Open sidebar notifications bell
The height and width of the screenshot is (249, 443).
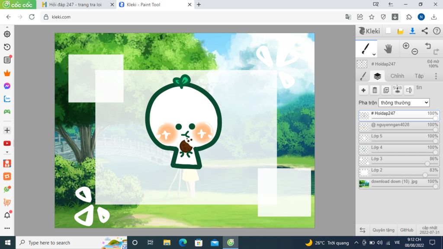point(7,215)
